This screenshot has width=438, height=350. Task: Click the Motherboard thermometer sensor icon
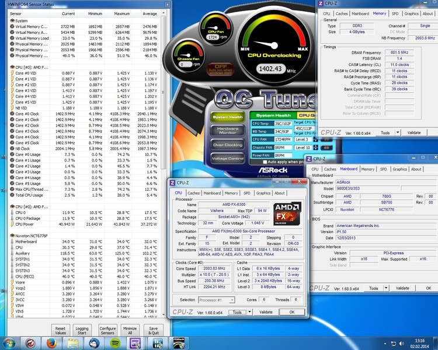pyautogui.click(x=12, y=242)
